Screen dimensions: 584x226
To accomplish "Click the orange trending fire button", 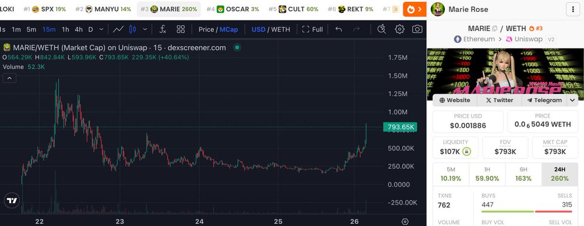I will click(x=414, y=9).
